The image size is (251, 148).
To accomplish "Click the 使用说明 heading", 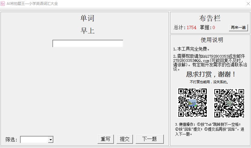I will 212,40.
